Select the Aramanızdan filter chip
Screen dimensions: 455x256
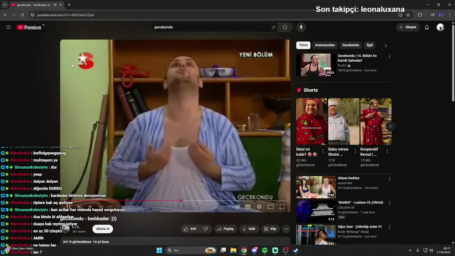coord(325,45)
